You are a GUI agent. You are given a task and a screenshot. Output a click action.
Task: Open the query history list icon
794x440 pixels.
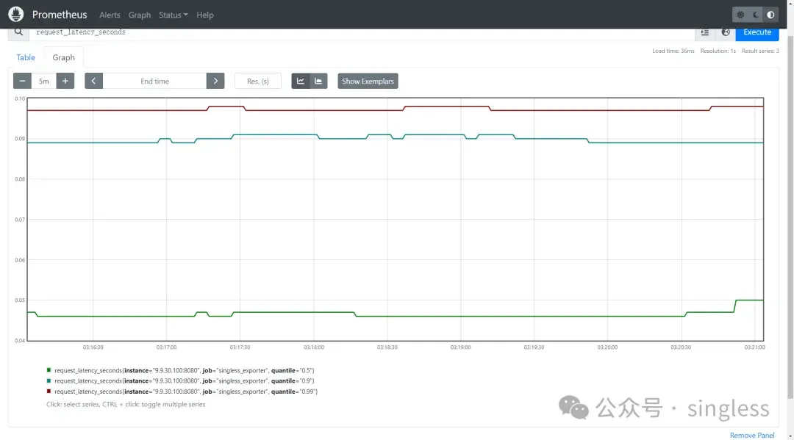tap(705, 32)
